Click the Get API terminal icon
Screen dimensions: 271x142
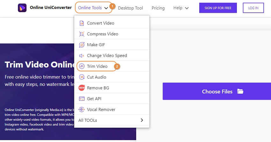82,98
